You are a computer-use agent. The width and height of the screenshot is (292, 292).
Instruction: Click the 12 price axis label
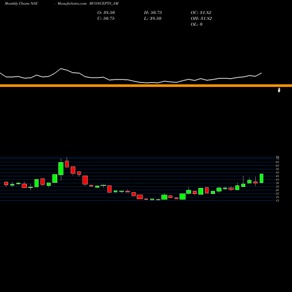(x=277, y=200)
